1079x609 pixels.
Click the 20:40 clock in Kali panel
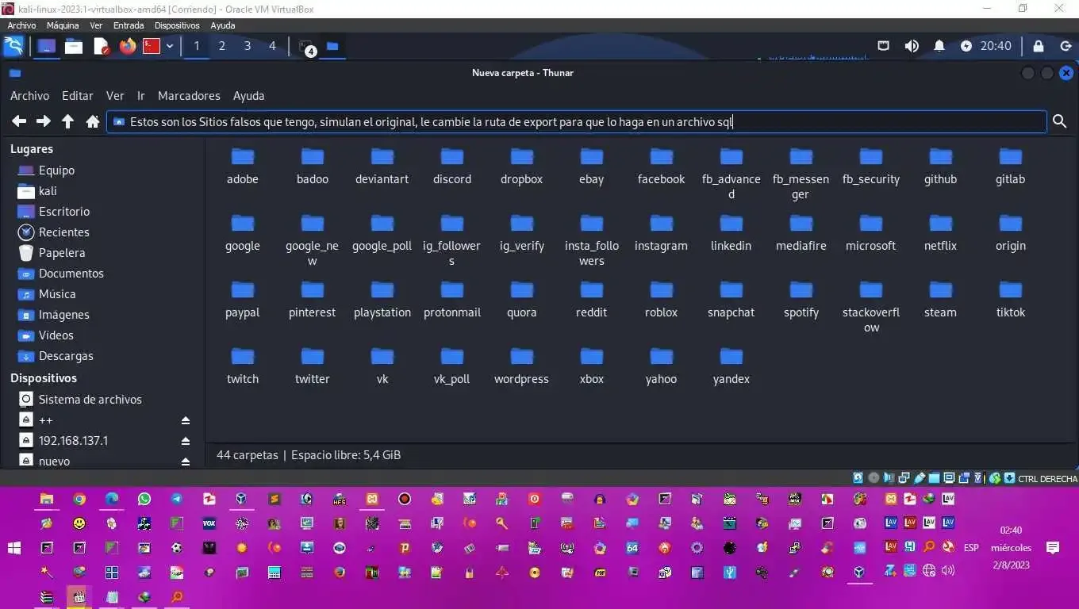coord(996,46)
